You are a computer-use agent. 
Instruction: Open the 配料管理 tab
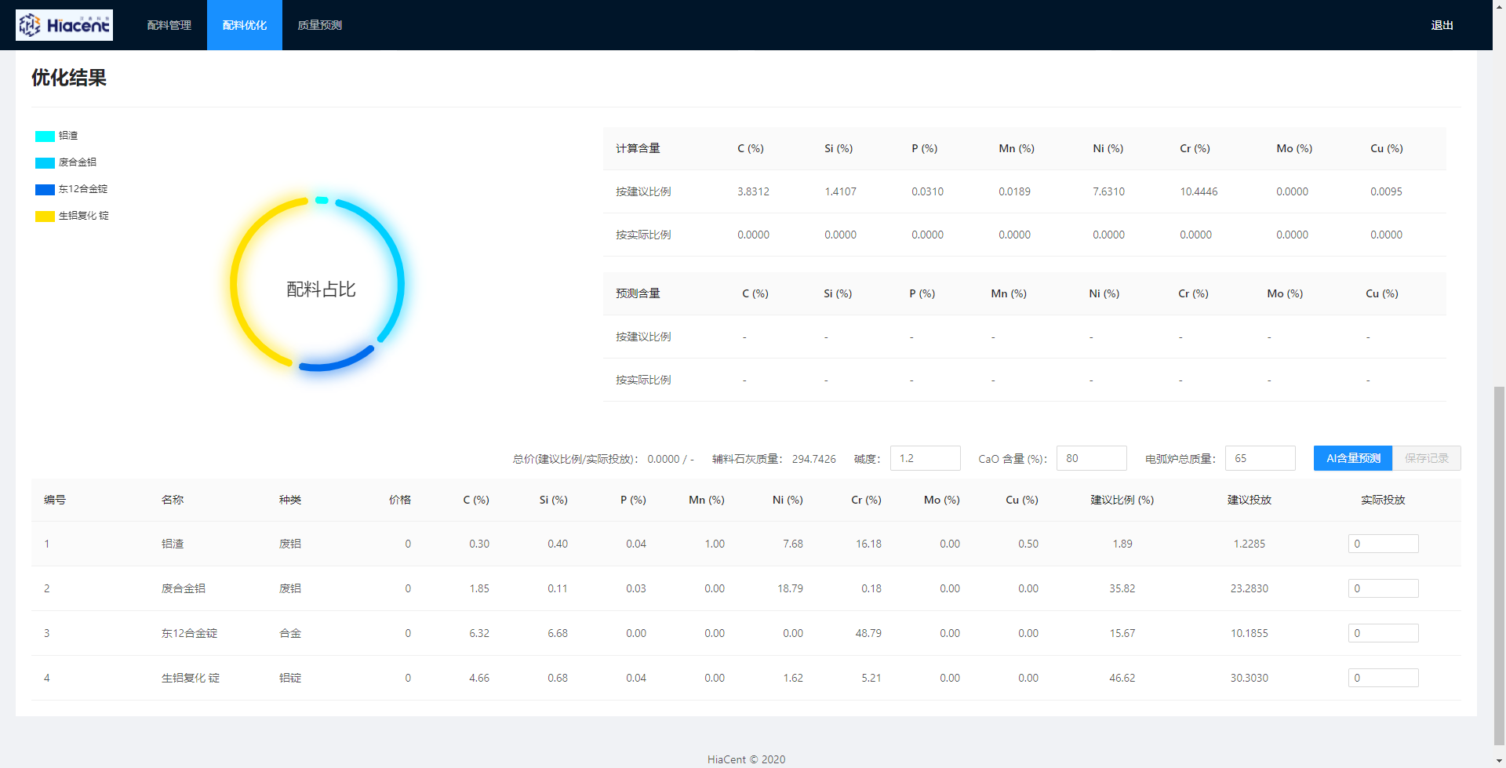pyautogui.click(x=169, y=25)
